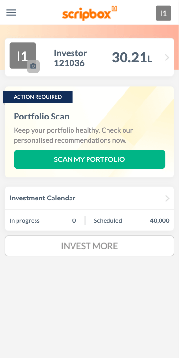Click the Portfolio Scan title
This screenshot has height=358, width=179.
pyautogui.click(x=42, y=117)
